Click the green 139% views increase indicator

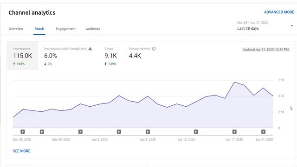[x=110, y=64]
